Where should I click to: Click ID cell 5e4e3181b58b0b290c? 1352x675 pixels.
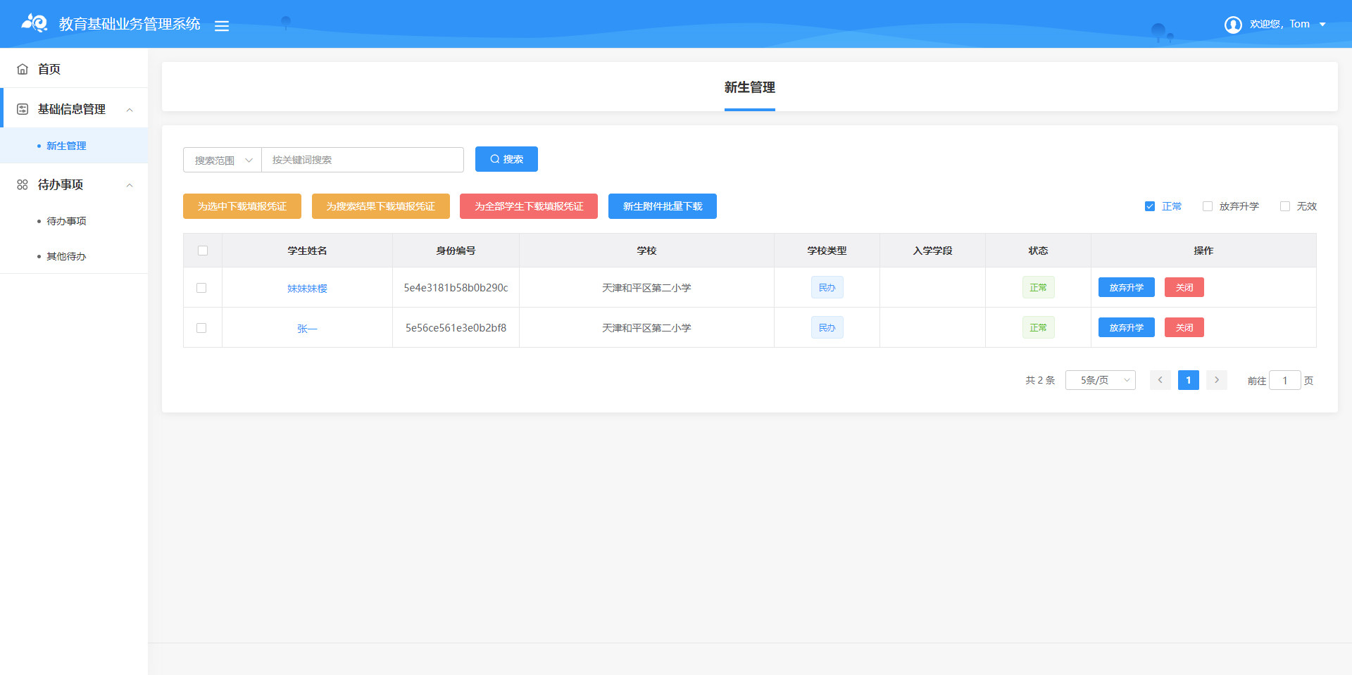456,287
